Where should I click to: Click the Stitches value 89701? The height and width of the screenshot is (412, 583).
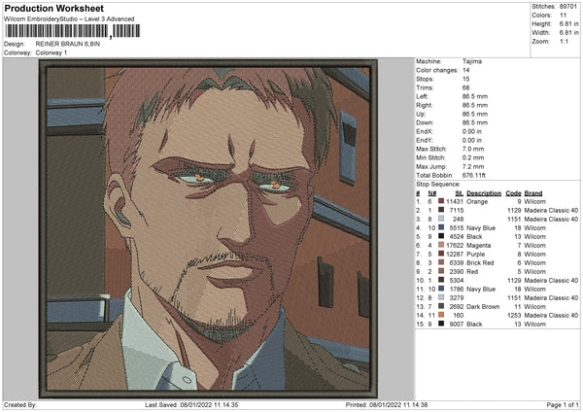[x=568, y=7]
